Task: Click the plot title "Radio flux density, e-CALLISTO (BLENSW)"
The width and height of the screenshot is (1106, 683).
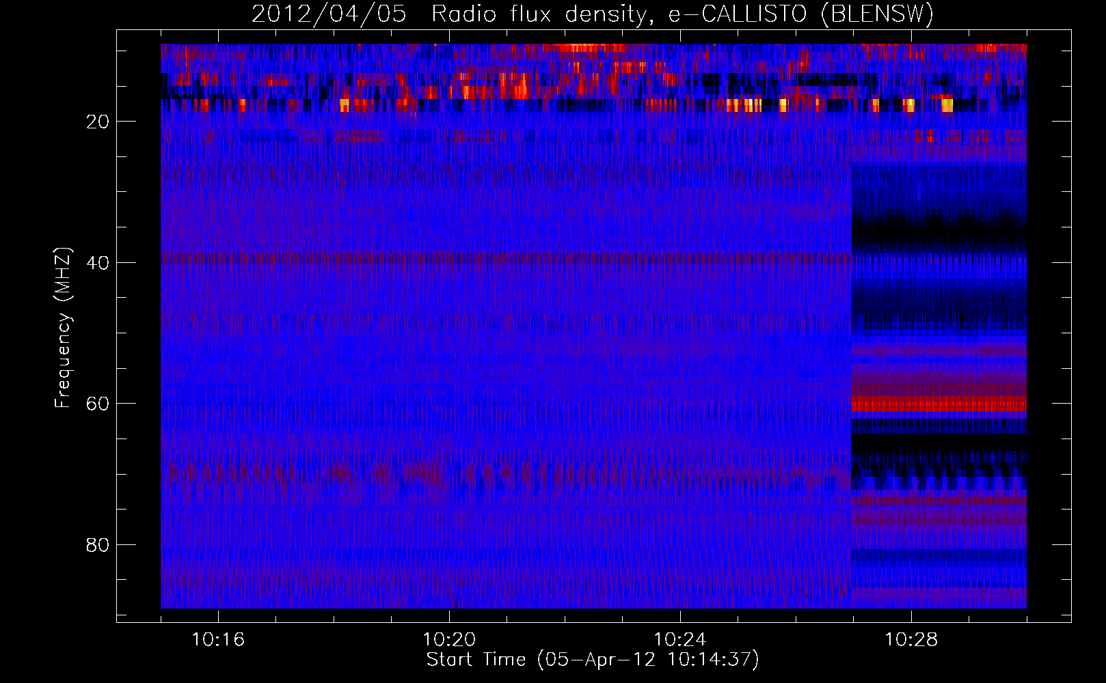Action: (x=682, y=14)
